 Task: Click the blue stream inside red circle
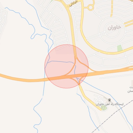[61, 62]
